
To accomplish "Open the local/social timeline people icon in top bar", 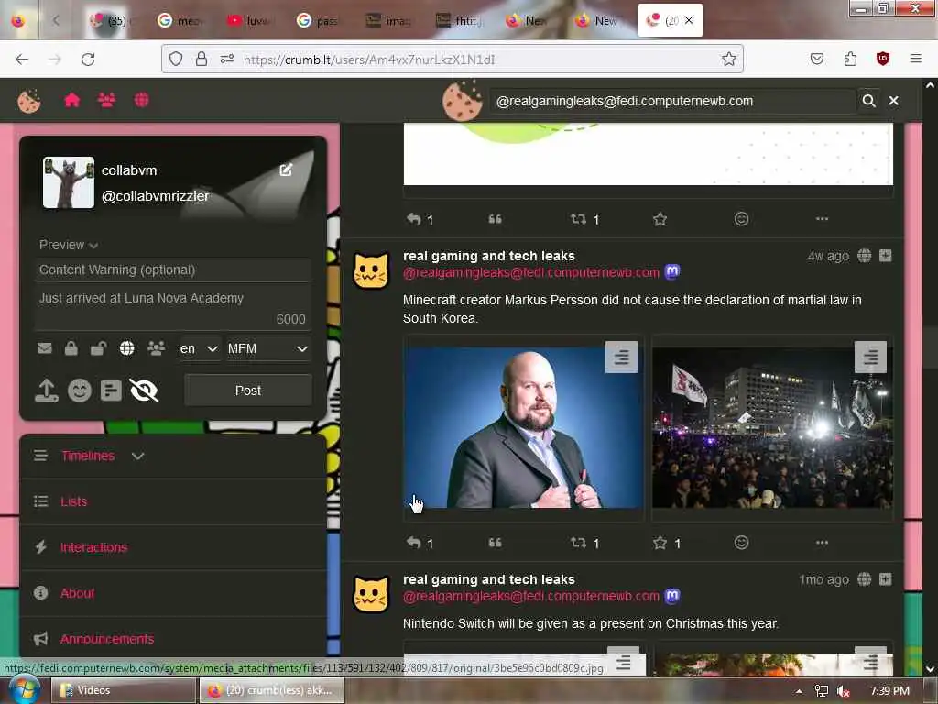I will [x=106, y=100].
